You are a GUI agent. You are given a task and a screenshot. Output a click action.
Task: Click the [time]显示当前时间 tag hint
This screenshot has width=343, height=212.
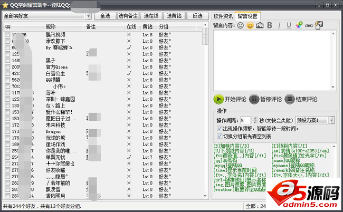(x=235, y=170)
